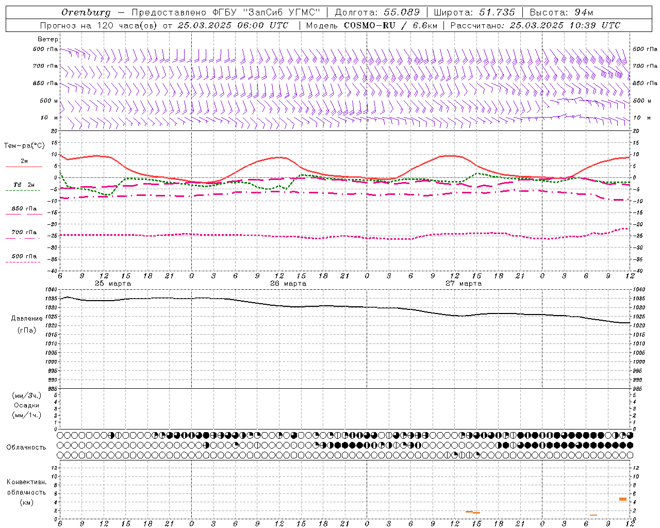This screenshot has height=528, width=660.
Task: Select the 'Предоставлено ФГБУ "ЗапСиб УГМС"' provider text
Action: (x=226, y=12)
